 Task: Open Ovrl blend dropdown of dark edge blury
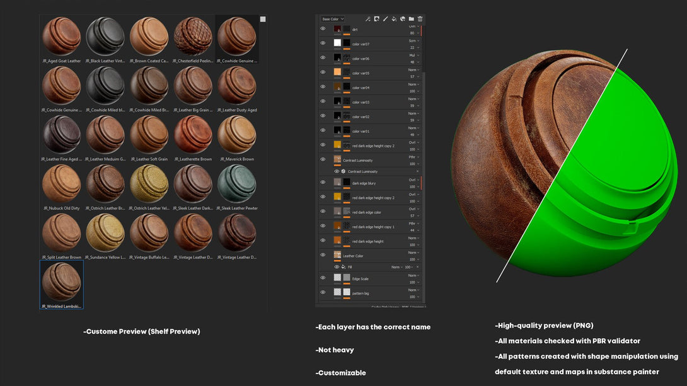tap(414, 180)
